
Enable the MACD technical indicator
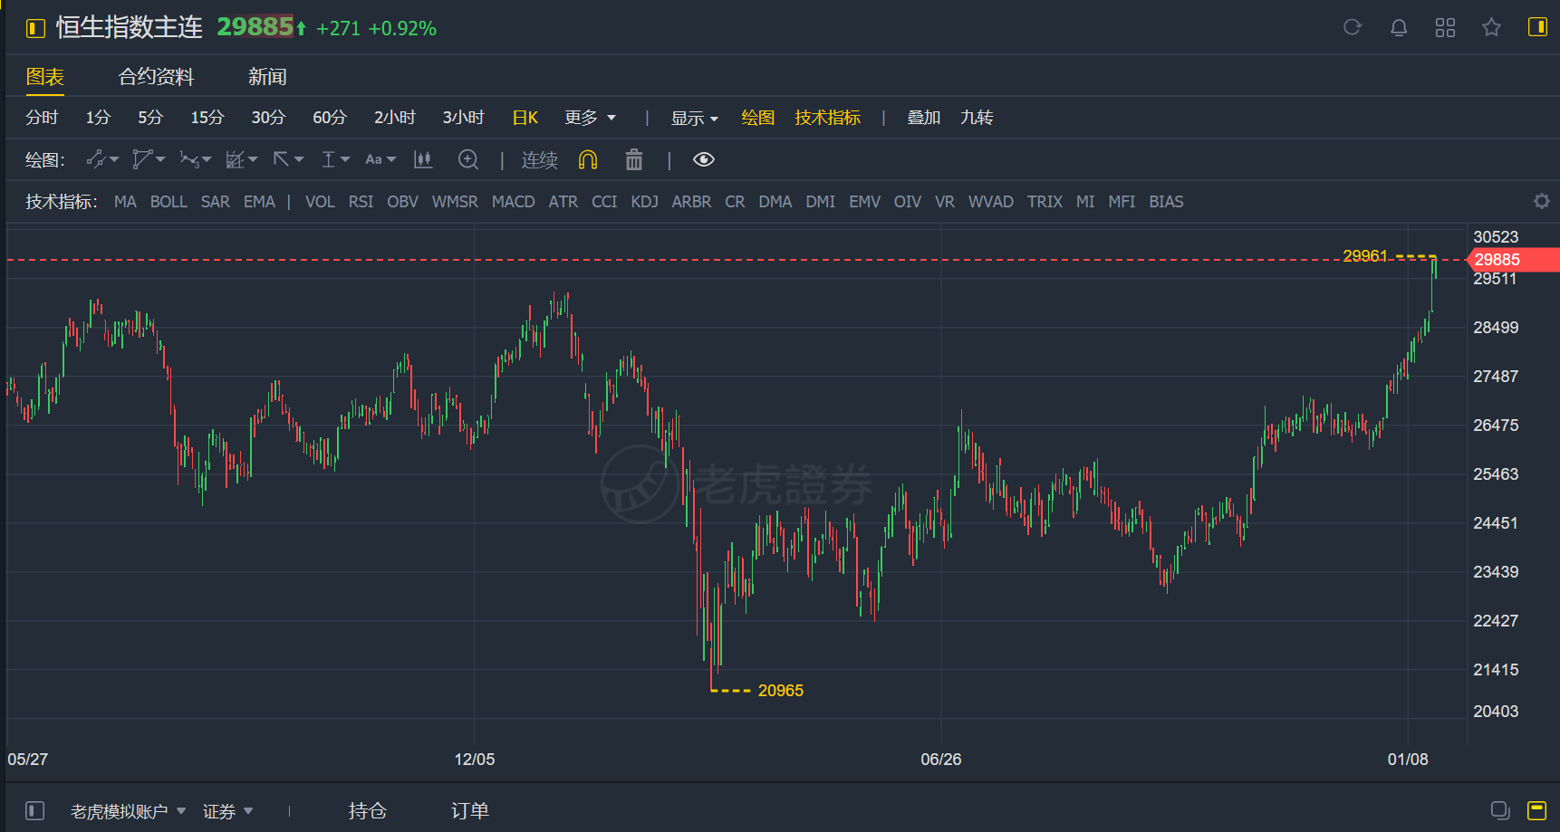pos(513,202)
